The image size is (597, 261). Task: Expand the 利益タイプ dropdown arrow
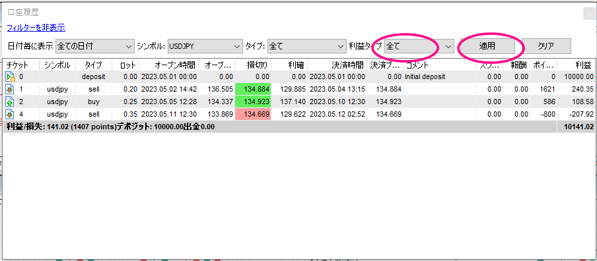coord(448,46)
